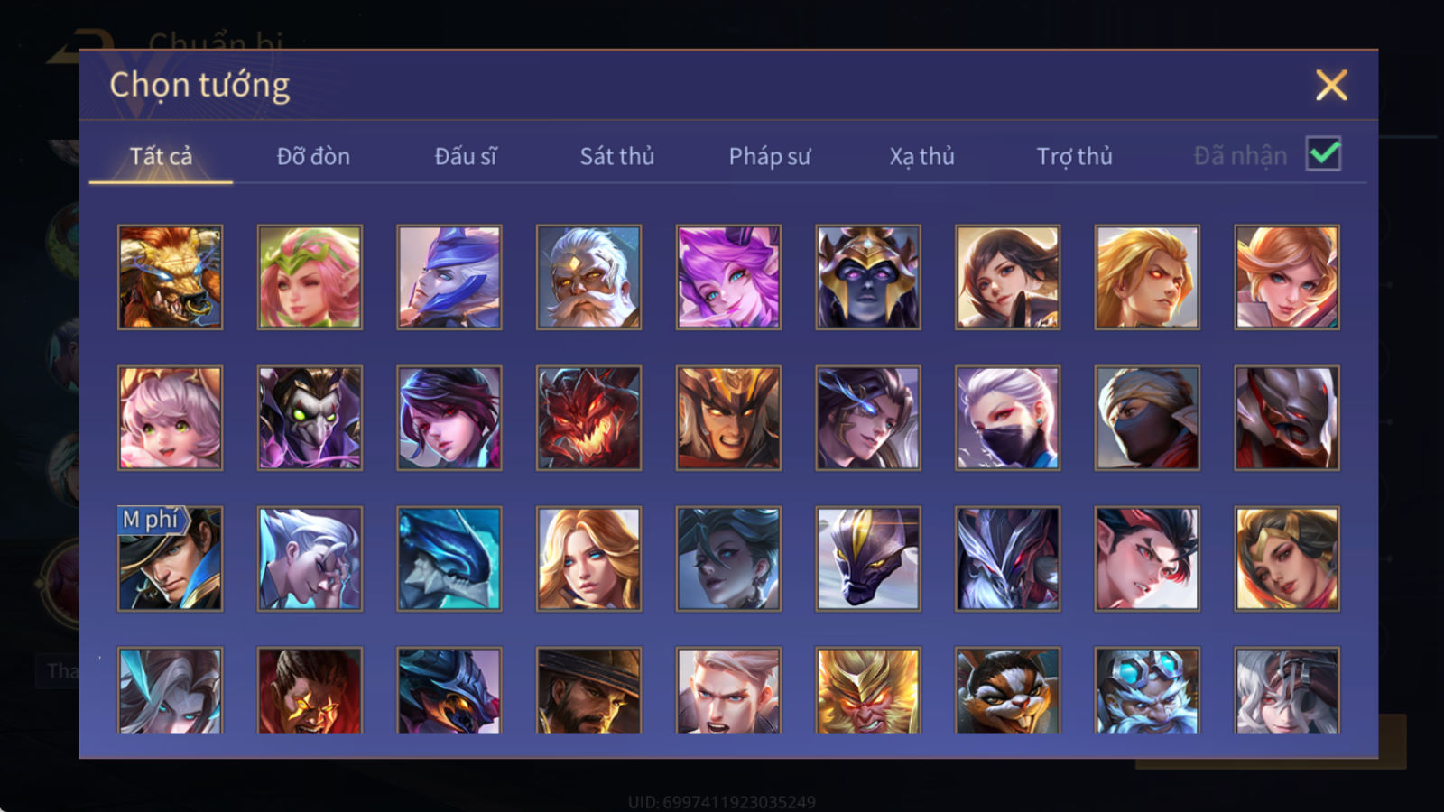Select the Tất cả tab
Image resolution: width=1444 pixels, height=812 pixels.
(x=161, y=156)
